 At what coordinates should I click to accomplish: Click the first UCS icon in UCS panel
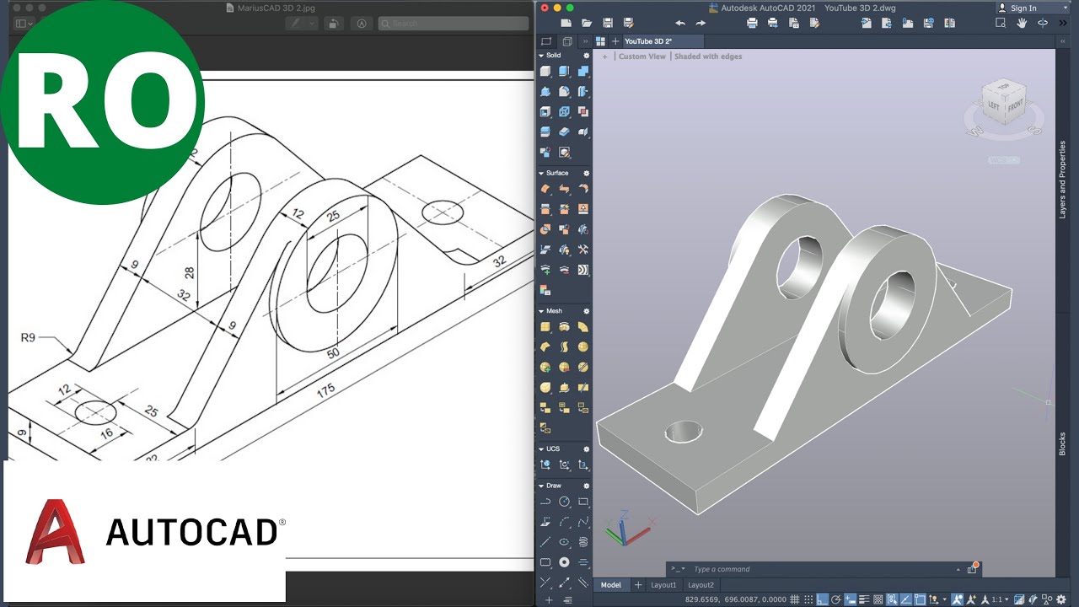pyautogui.click(x=545, y=465)
